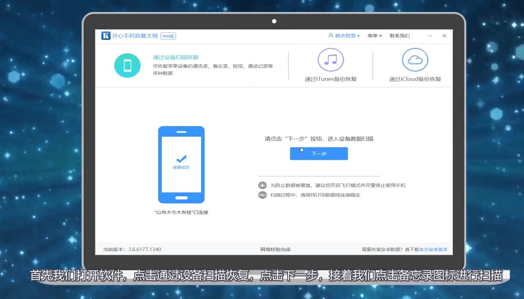The image size is (524, 299).
Task: Close the recovery app window
Action: [444, 36]
